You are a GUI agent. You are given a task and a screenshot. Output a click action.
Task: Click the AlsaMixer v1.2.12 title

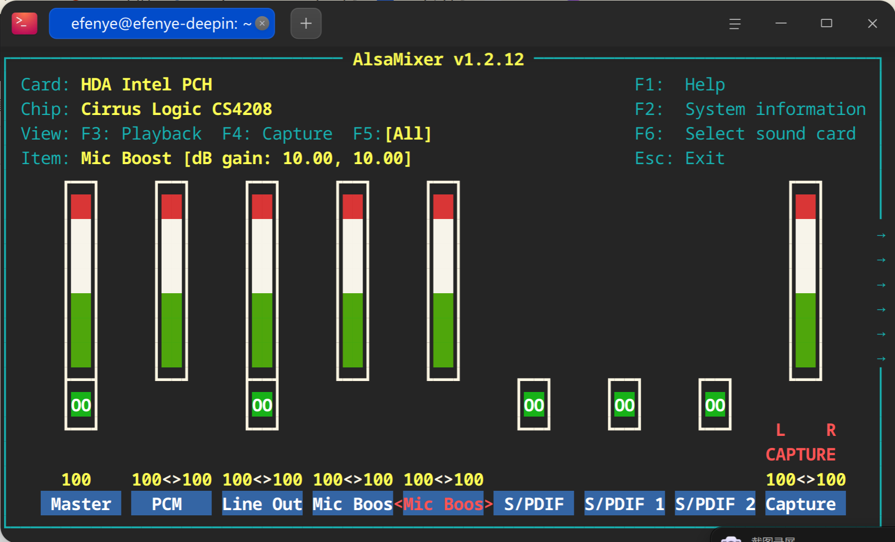tap(438, 60)
